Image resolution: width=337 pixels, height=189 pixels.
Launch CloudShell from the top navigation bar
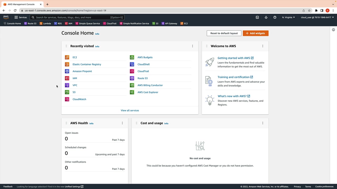tap(257, 17)
